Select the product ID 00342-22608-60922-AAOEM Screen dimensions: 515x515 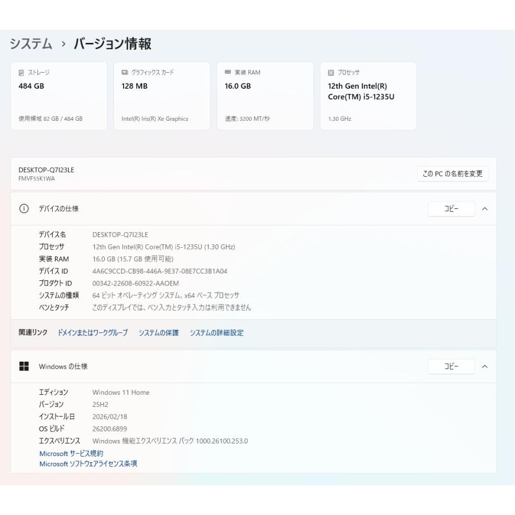click(x=136, y=283)
